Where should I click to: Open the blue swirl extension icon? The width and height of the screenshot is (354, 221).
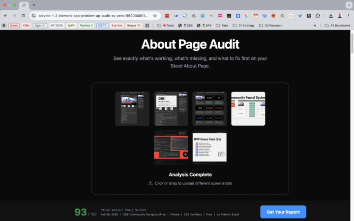tap(265, 16)
